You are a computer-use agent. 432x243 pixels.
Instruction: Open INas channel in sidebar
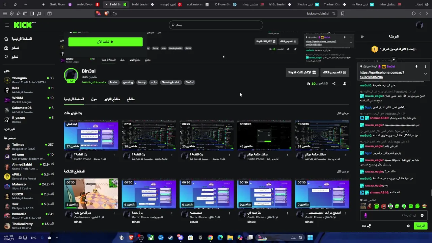[x=29, y=90]
